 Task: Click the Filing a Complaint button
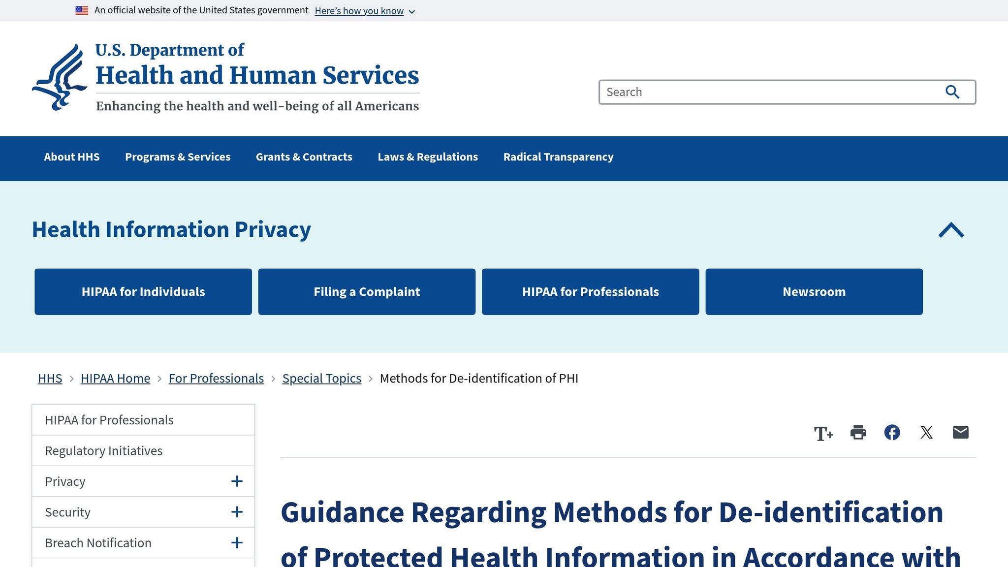367,292
